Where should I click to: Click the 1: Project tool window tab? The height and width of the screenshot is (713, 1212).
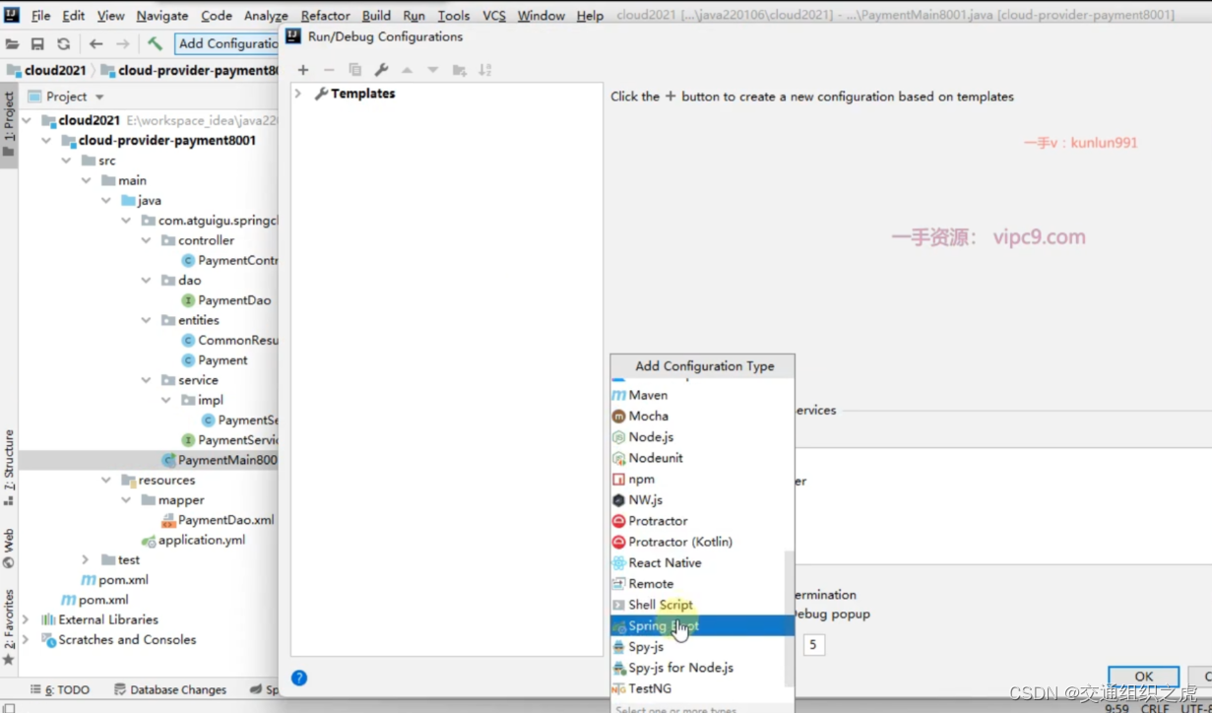coord(9,124)
